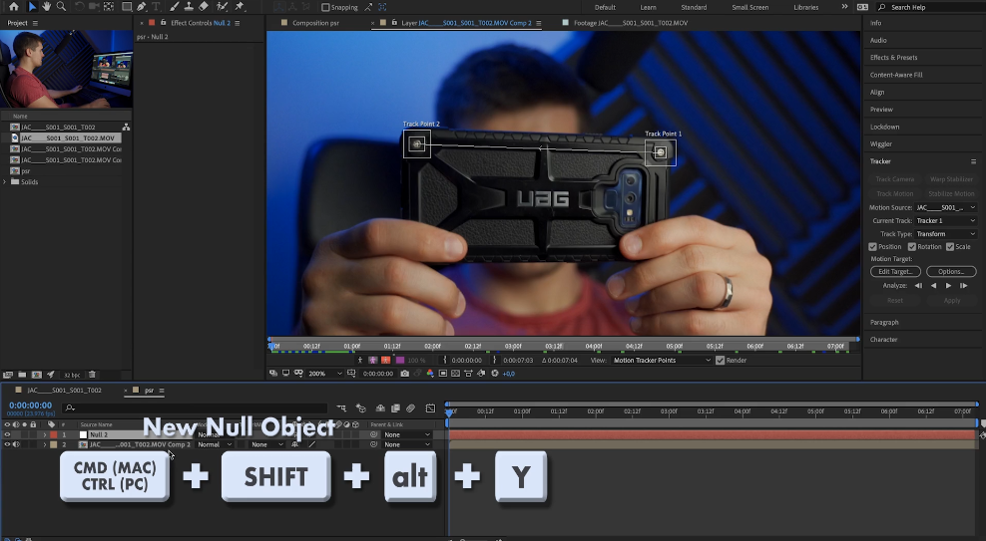986x541 pixels.
Task: Open the Track Type dropdown
Action: (x=945, y=234)
